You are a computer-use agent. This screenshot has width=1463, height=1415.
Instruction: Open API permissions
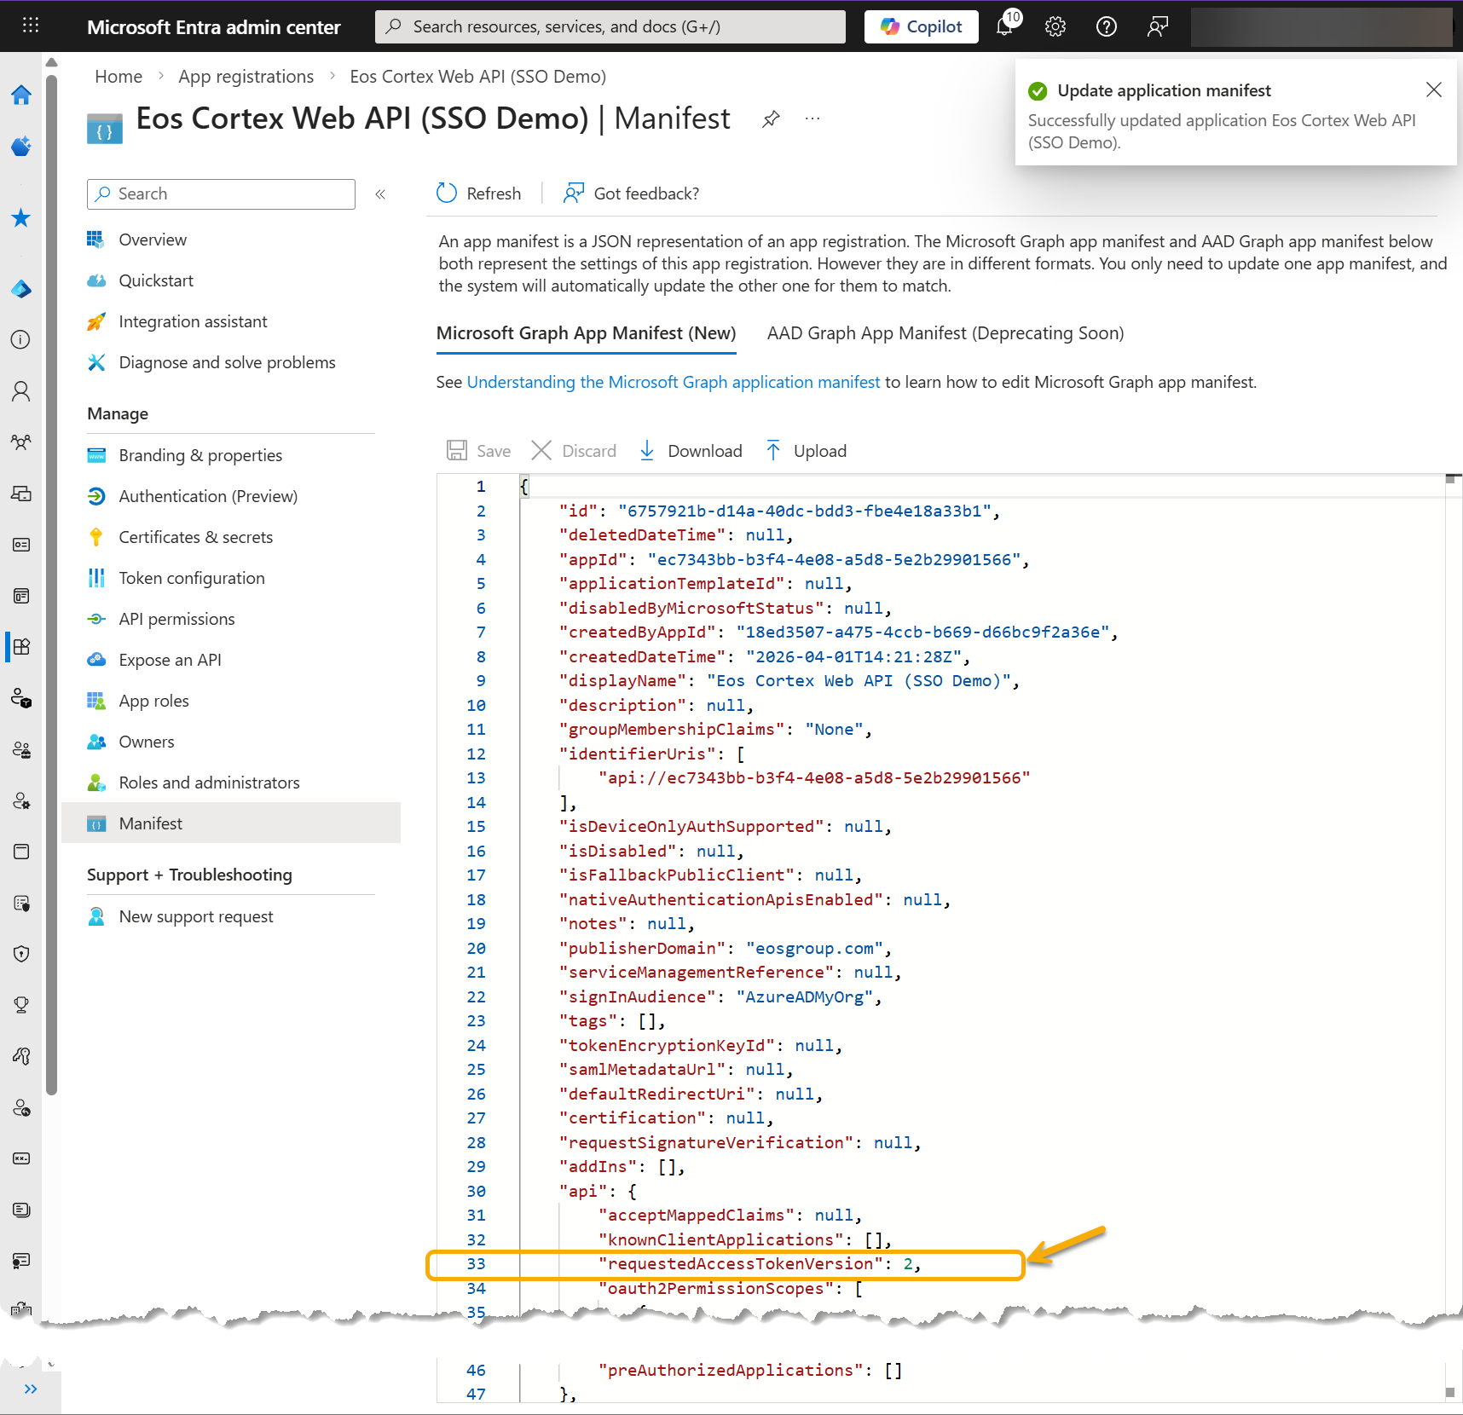176,619
